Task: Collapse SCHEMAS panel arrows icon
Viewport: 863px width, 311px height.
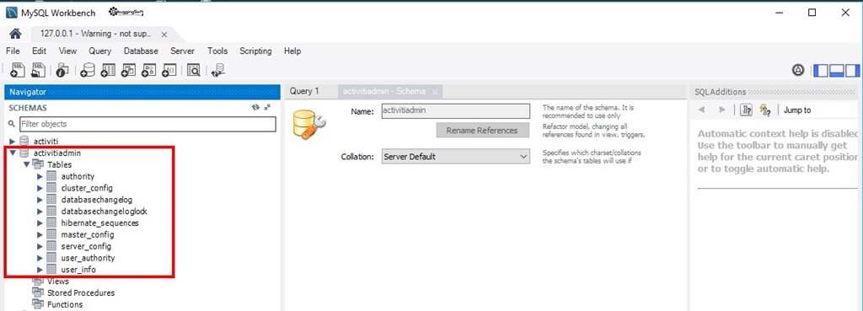Action: click(267, 107)
